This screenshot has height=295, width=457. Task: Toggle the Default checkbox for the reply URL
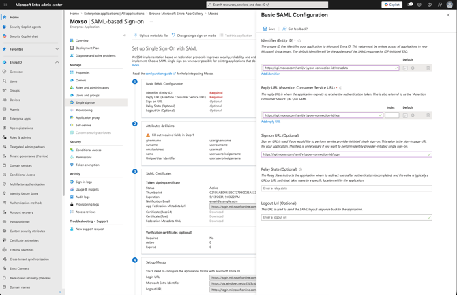405,115
